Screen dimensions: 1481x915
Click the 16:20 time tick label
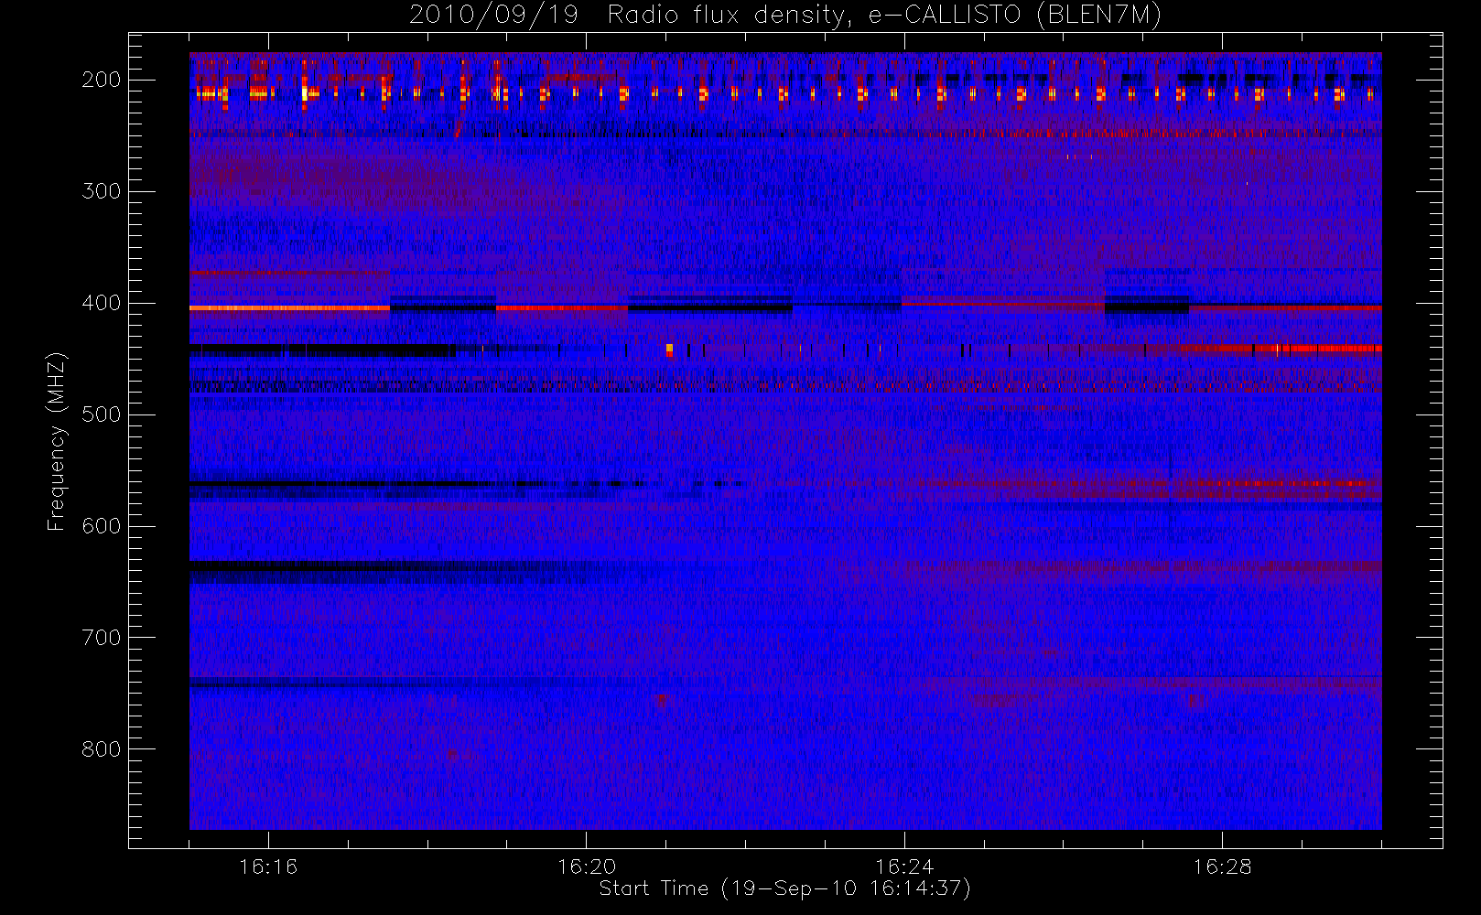587,867
